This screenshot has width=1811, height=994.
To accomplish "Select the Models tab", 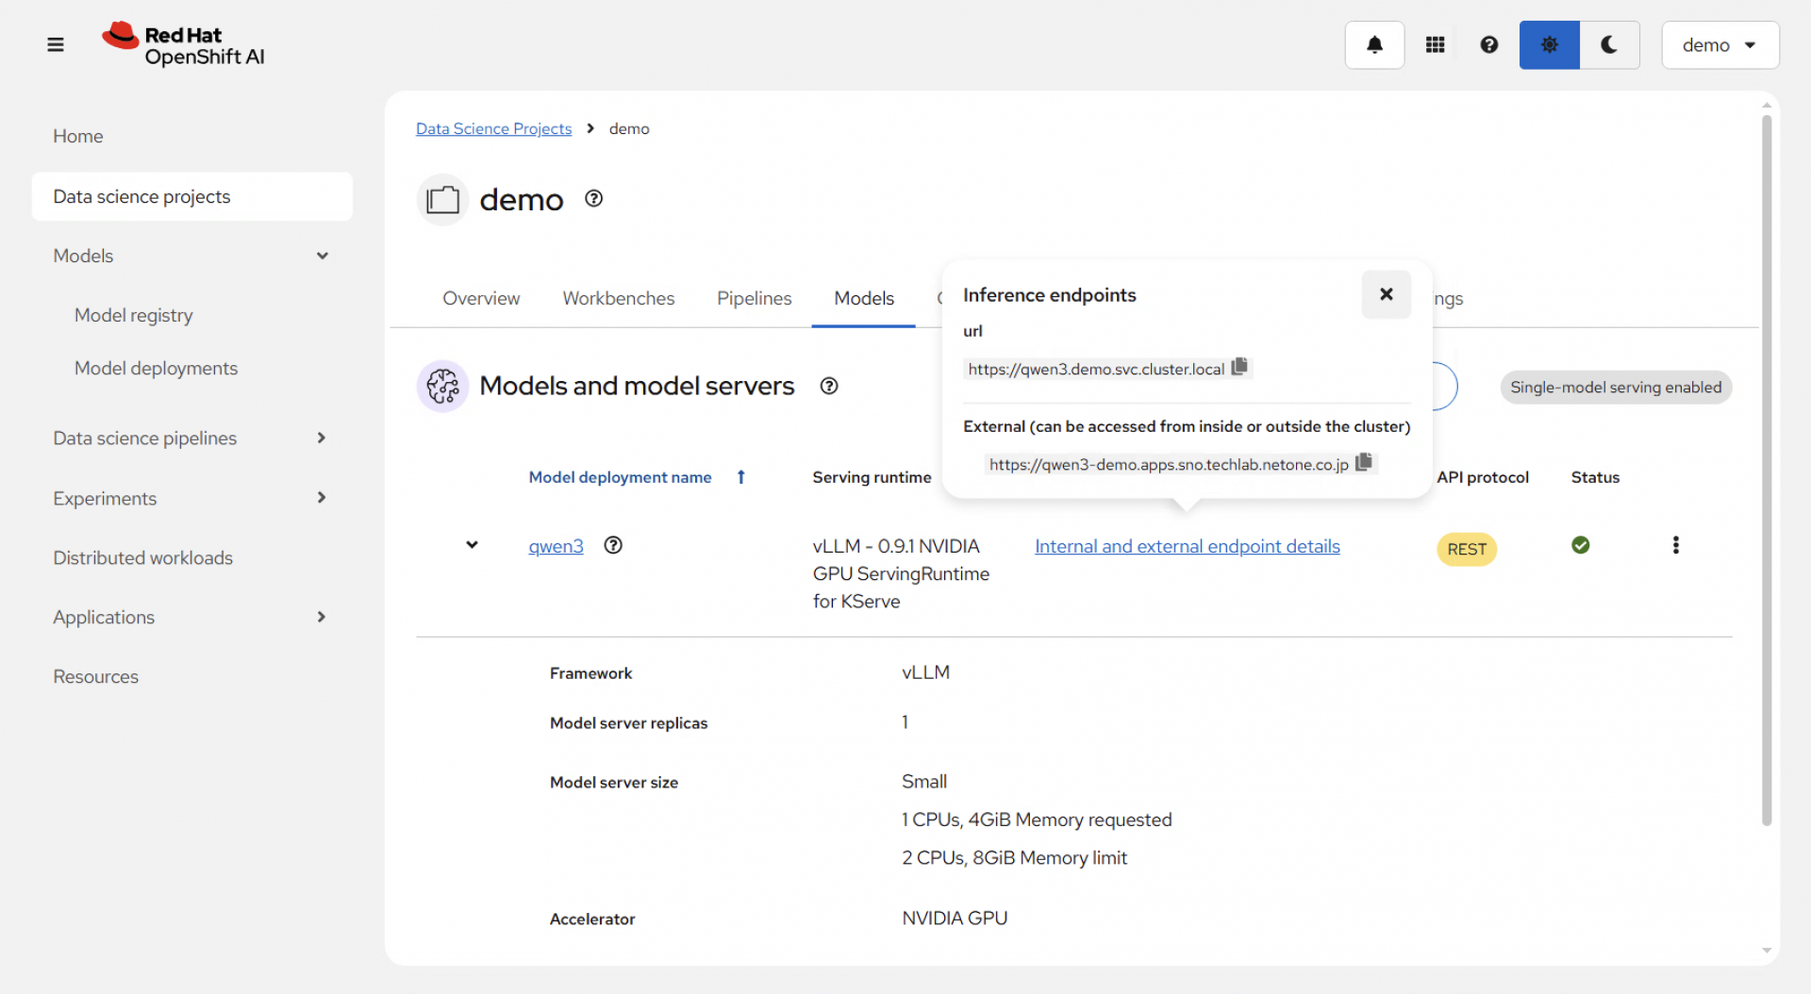I will tap(864, 298).
